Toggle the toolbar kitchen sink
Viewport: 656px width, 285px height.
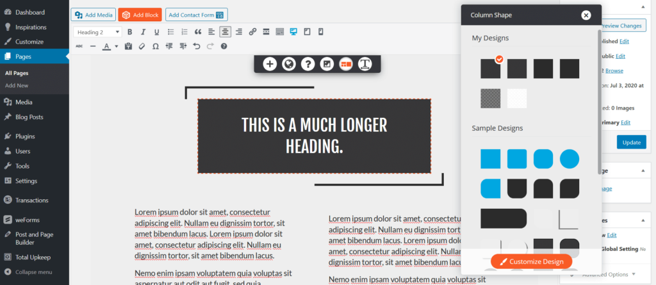tap(280, 32)
